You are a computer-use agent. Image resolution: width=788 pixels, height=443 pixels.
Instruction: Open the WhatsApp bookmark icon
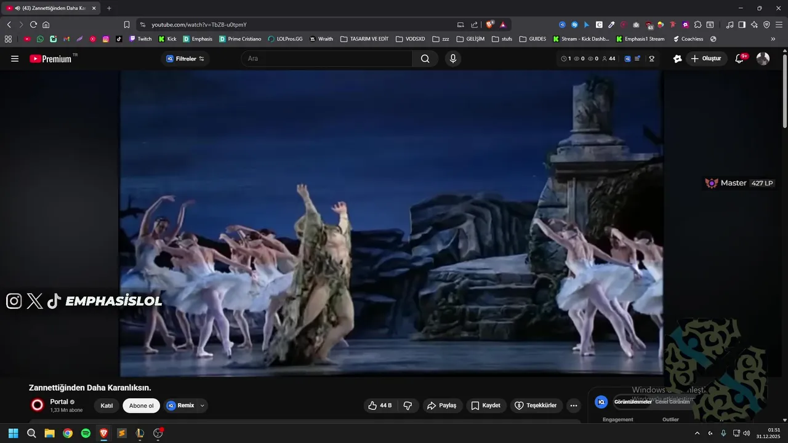(40, 39)
